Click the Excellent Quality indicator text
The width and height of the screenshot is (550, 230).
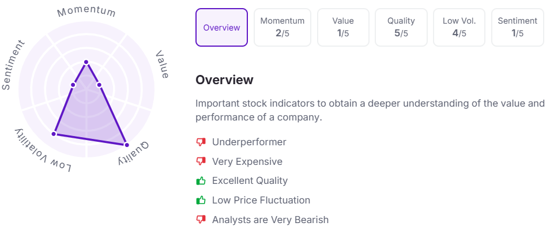[250, 181]
